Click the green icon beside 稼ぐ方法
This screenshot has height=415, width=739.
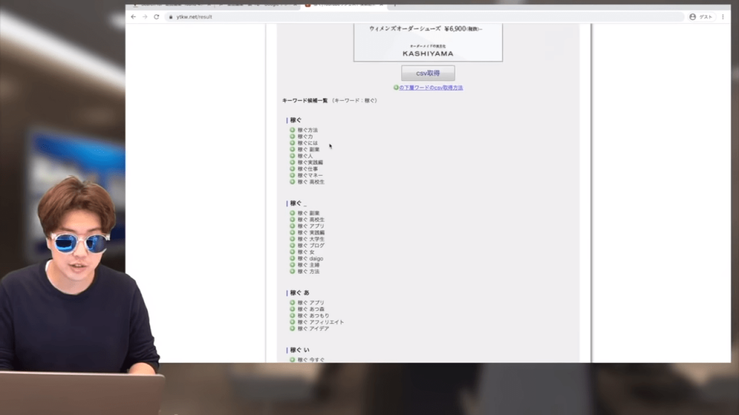pos(292,130)
